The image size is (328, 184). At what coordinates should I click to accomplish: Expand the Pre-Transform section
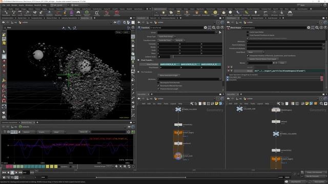[x=138, y=72]
